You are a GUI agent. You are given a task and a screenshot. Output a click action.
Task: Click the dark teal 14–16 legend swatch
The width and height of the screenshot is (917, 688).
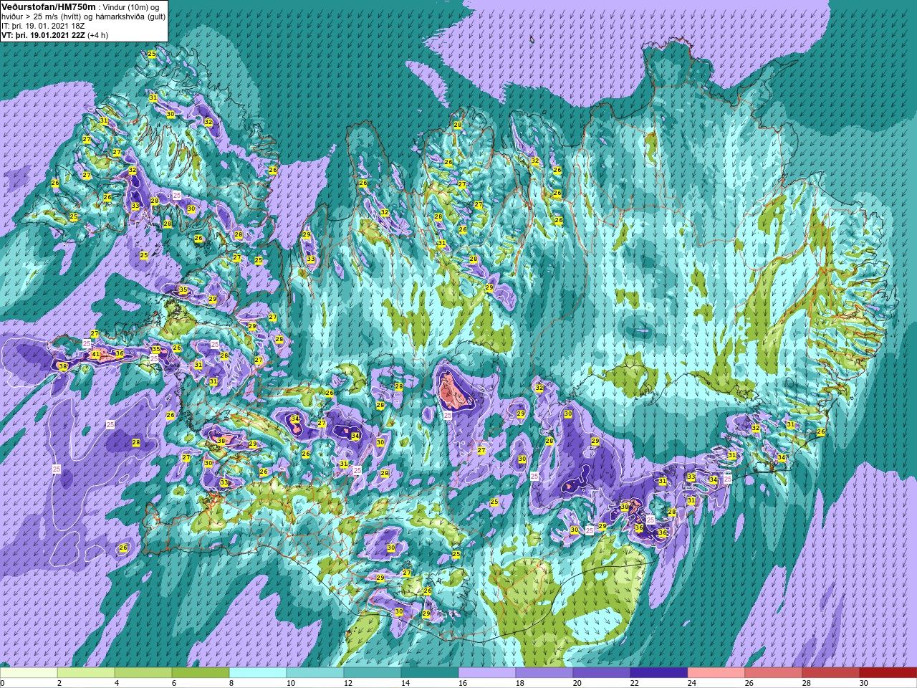(x=430, y=673)
